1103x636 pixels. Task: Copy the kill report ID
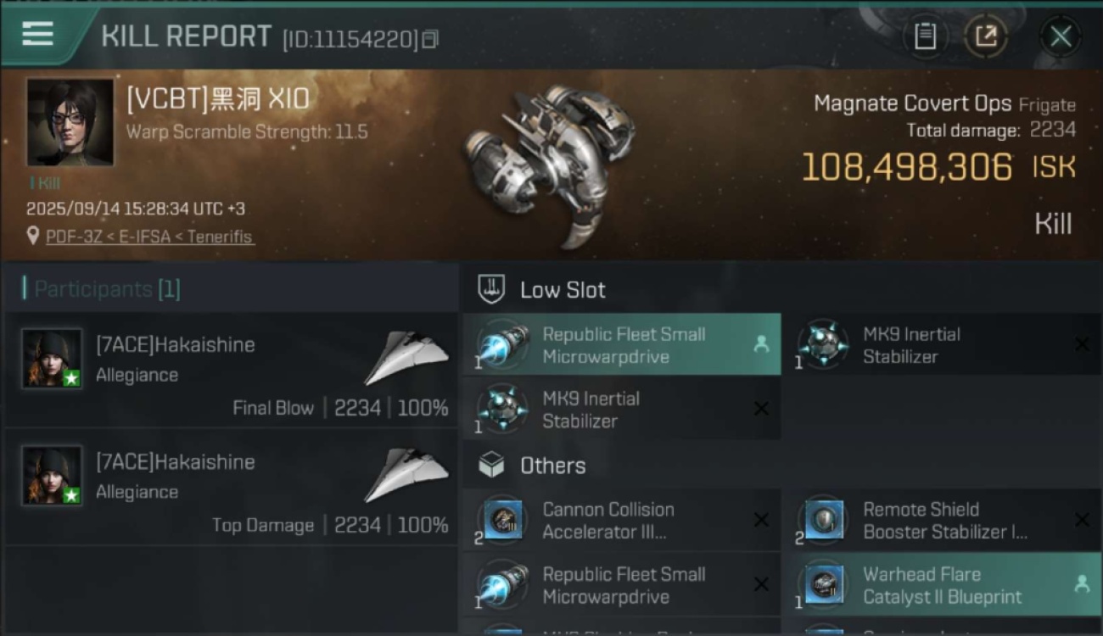click(431, 39)
